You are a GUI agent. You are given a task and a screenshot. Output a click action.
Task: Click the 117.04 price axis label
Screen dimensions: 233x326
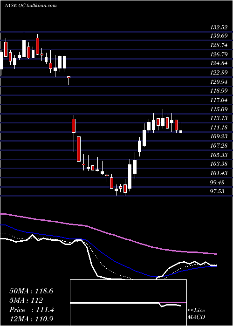click(x=219, y=100)
